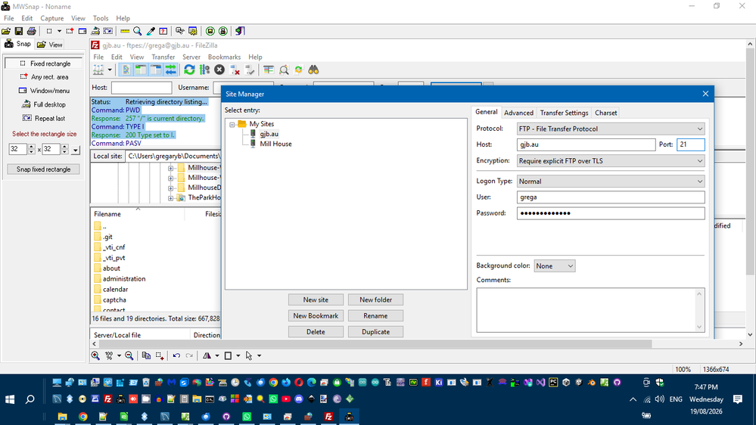
Task: Click into the Port field
Action: point(690,144)
